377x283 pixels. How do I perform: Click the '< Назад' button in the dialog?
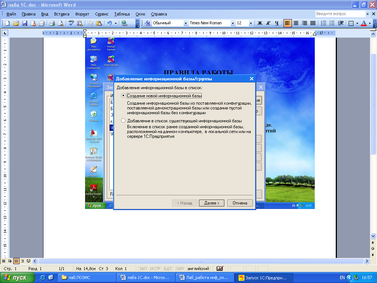pyautogui.click(x=185, y=203)
